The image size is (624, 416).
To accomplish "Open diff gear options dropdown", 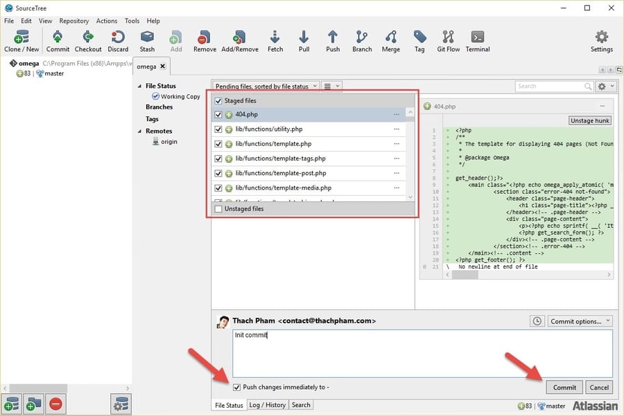I will [606, 87].
